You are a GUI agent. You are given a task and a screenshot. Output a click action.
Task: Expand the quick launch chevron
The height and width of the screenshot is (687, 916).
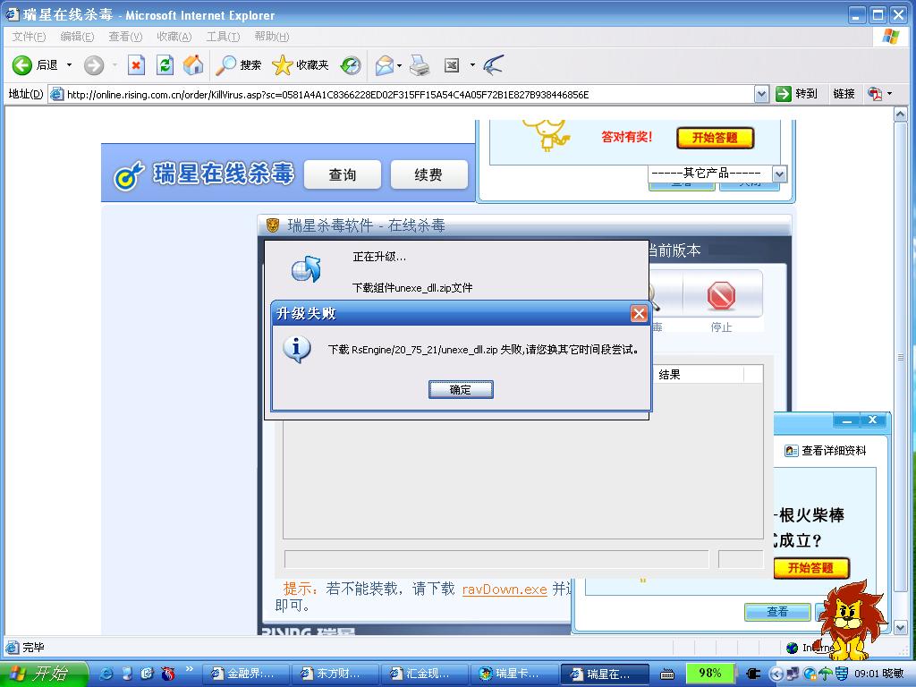coord(190,669)
